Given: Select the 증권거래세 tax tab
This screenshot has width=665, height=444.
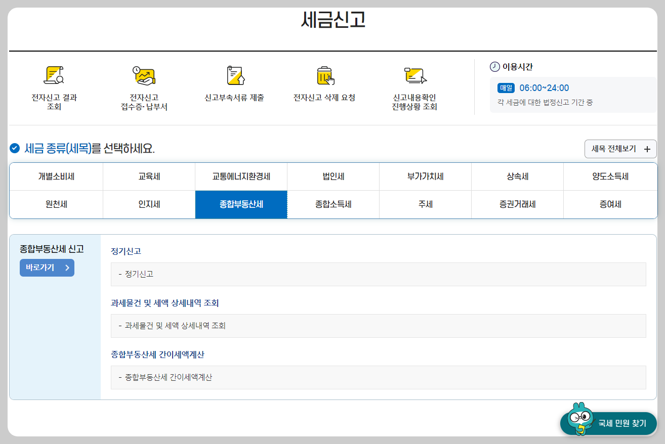Looking at the screenshot, I should [517, 205].
